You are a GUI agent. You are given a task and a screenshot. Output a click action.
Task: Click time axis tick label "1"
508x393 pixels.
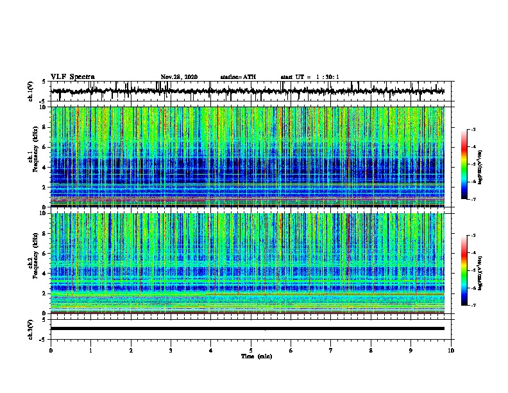(x=90, y=351)
